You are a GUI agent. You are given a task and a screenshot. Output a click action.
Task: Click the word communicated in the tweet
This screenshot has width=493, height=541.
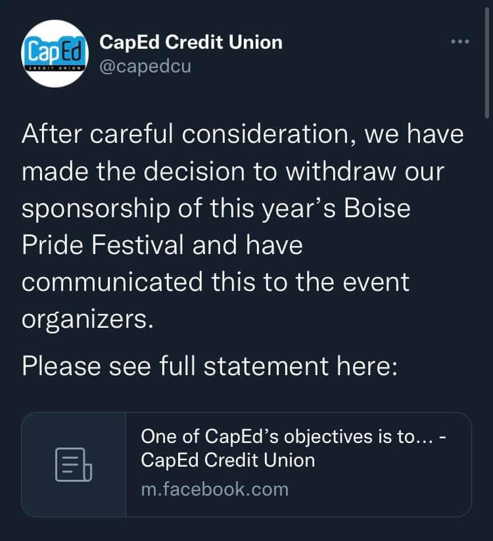112,282
